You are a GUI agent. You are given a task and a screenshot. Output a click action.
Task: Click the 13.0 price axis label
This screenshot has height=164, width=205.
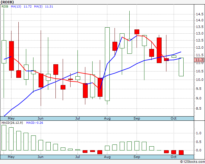(x=200, y=33)
